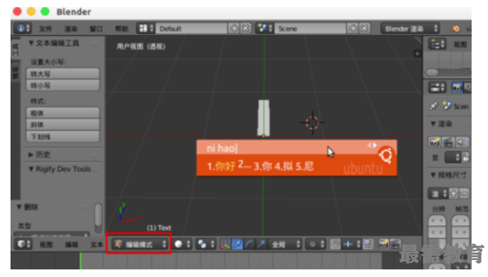Click the outliner horizontal scrollbar

coord(432,72)
